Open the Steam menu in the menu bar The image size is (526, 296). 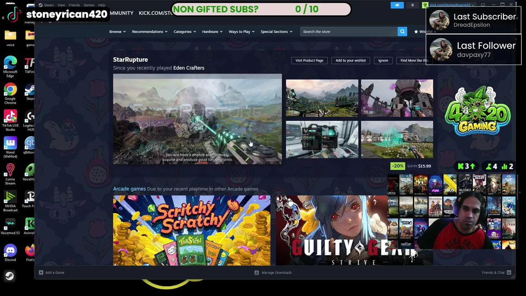[48, 5]
